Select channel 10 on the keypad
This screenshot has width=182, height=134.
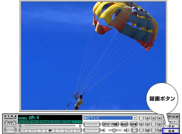[147, 130]
